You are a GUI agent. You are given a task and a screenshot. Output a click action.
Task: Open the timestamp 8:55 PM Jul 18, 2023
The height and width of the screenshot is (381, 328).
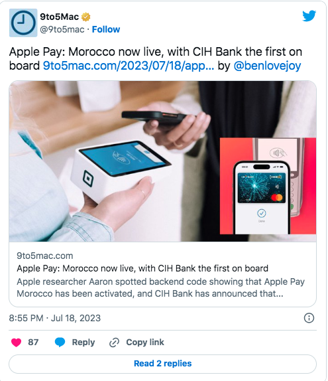coord(55,318)
